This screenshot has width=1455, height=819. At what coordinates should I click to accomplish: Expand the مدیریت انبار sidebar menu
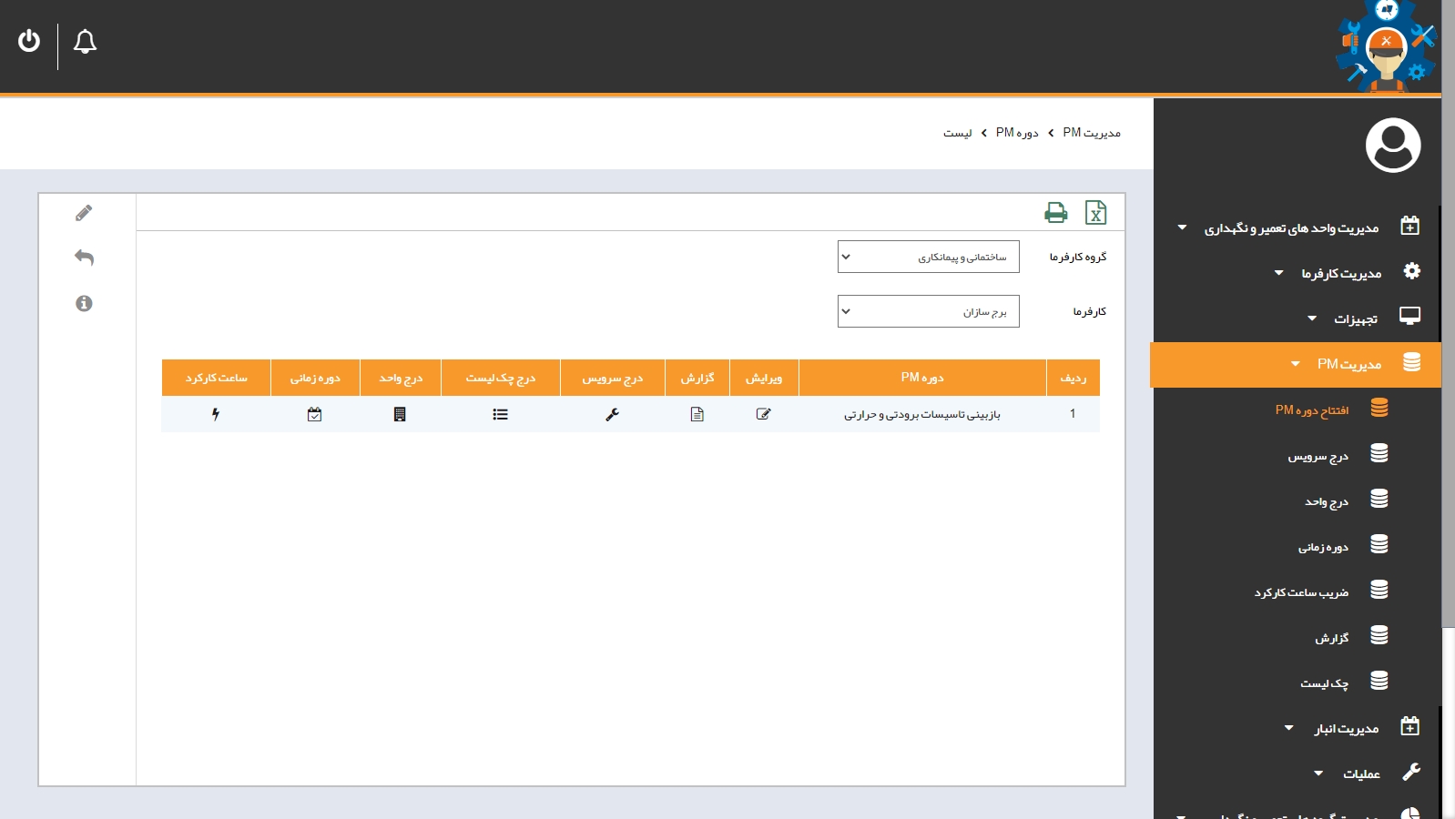[1346, 728]
